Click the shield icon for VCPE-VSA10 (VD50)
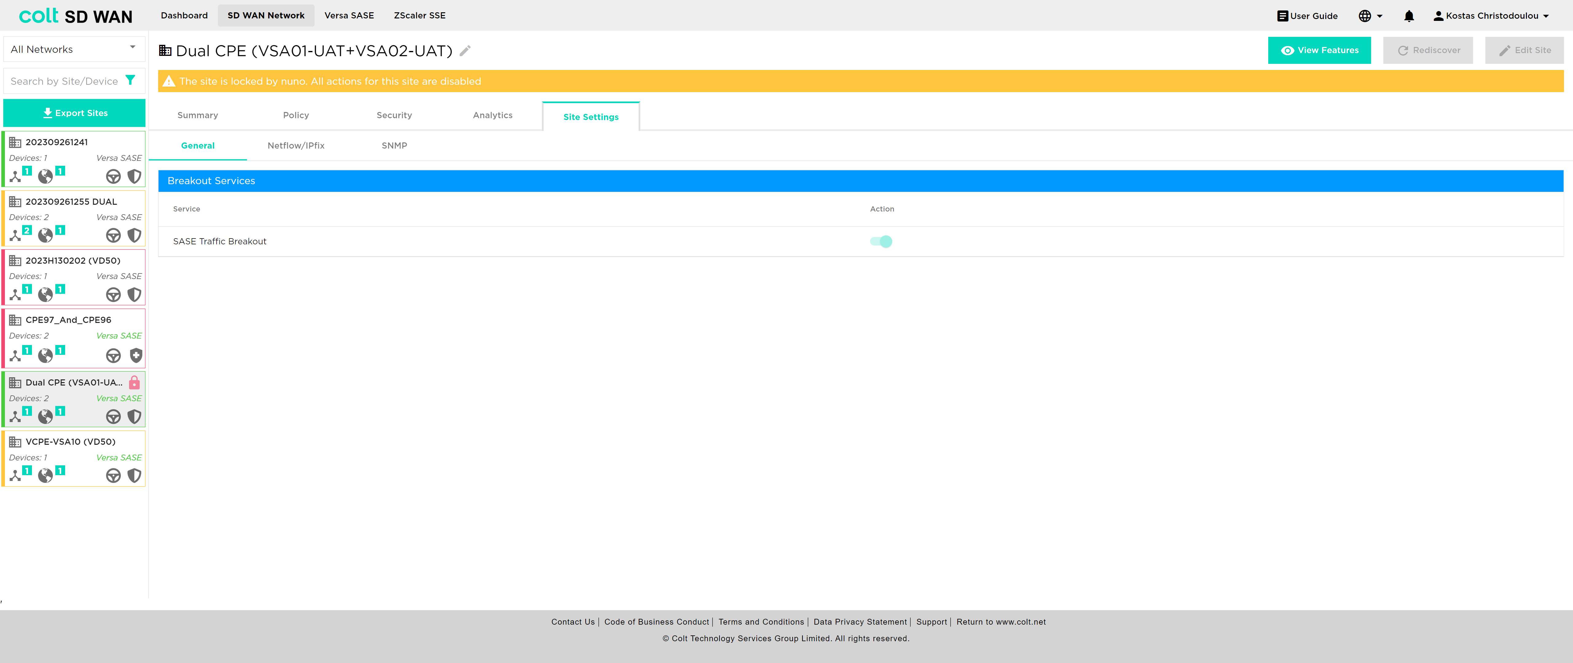The width and height of the screenshot is (1573, 663). tap(134, 476)
